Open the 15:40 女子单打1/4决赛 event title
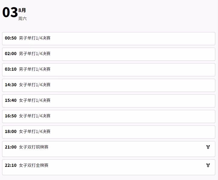The height and width of the screenshot is (180, 218). pos(35,100)
